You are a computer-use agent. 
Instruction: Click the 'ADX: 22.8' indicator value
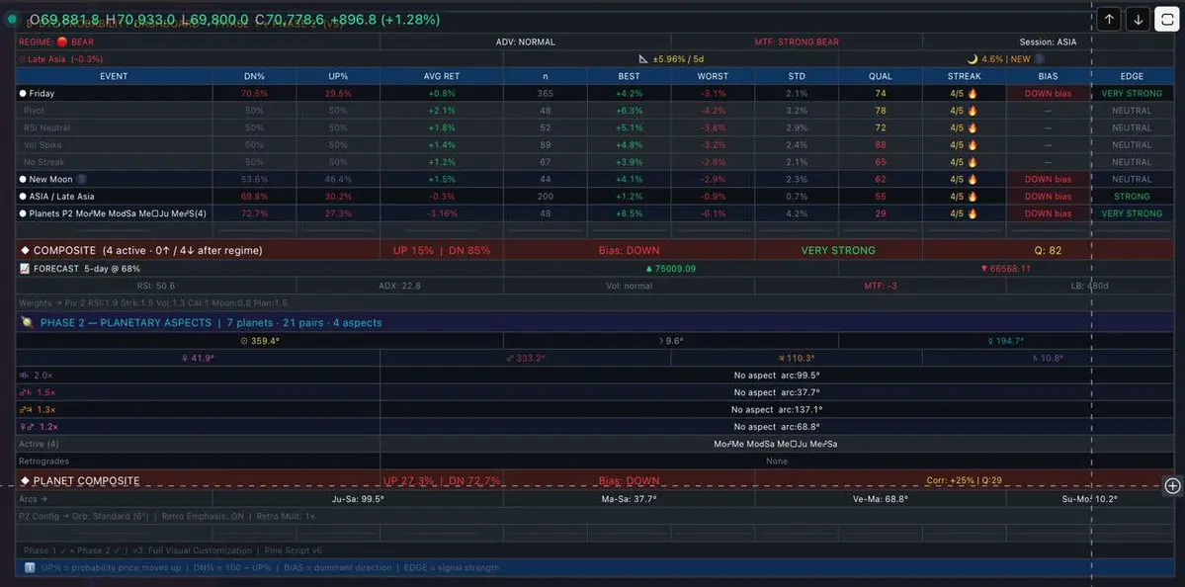(400, 287)
